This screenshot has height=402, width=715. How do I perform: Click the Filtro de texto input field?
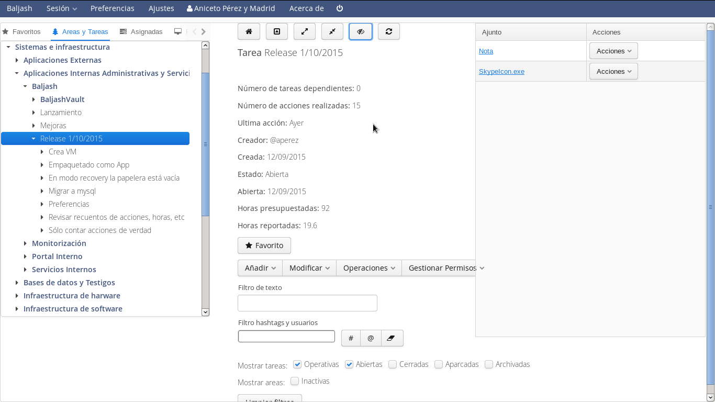click(307, 303)
